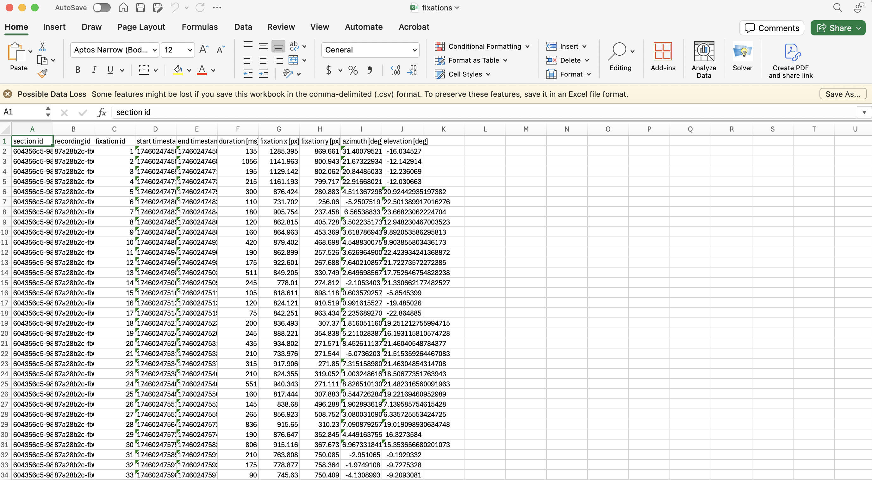
Task: Click Increase Decimal icon
Action: click(x=395, y=70)
